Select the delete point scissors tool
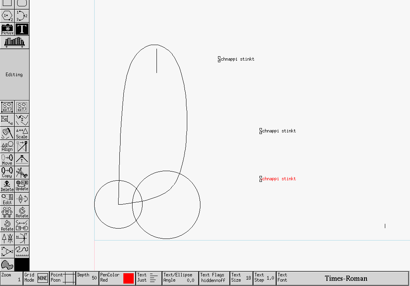Screen dimensions: 410x286 point(22,173)
